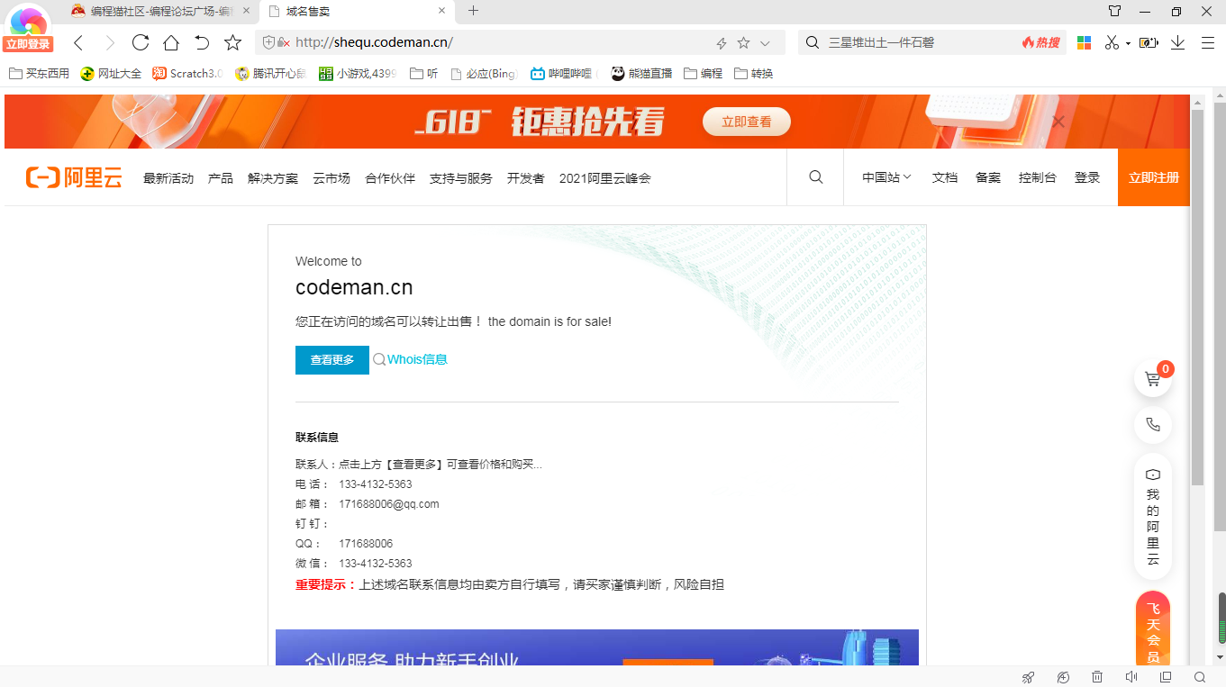Open the 买东西用 bookmark folder
The image size is (1226, 687).
click(x=39, y=74)
